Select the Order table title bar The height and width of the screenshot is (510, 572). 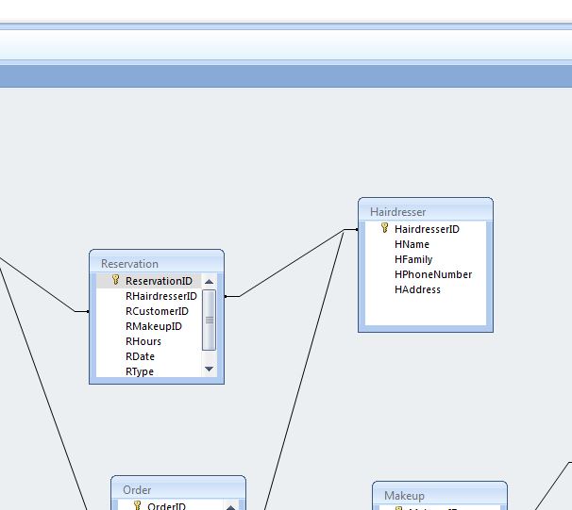coord(178,489)
